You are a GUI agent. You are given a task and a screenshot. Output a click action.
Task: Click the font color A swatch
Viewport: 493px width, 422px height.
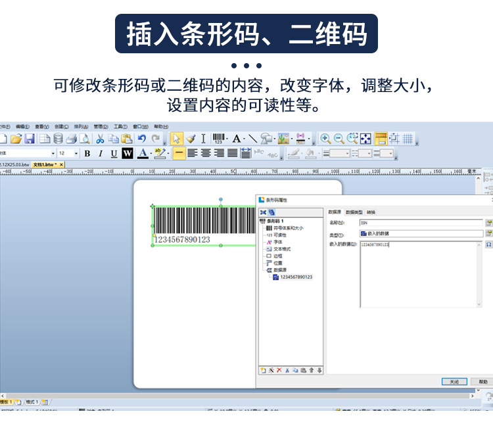(x=143, y=153)
